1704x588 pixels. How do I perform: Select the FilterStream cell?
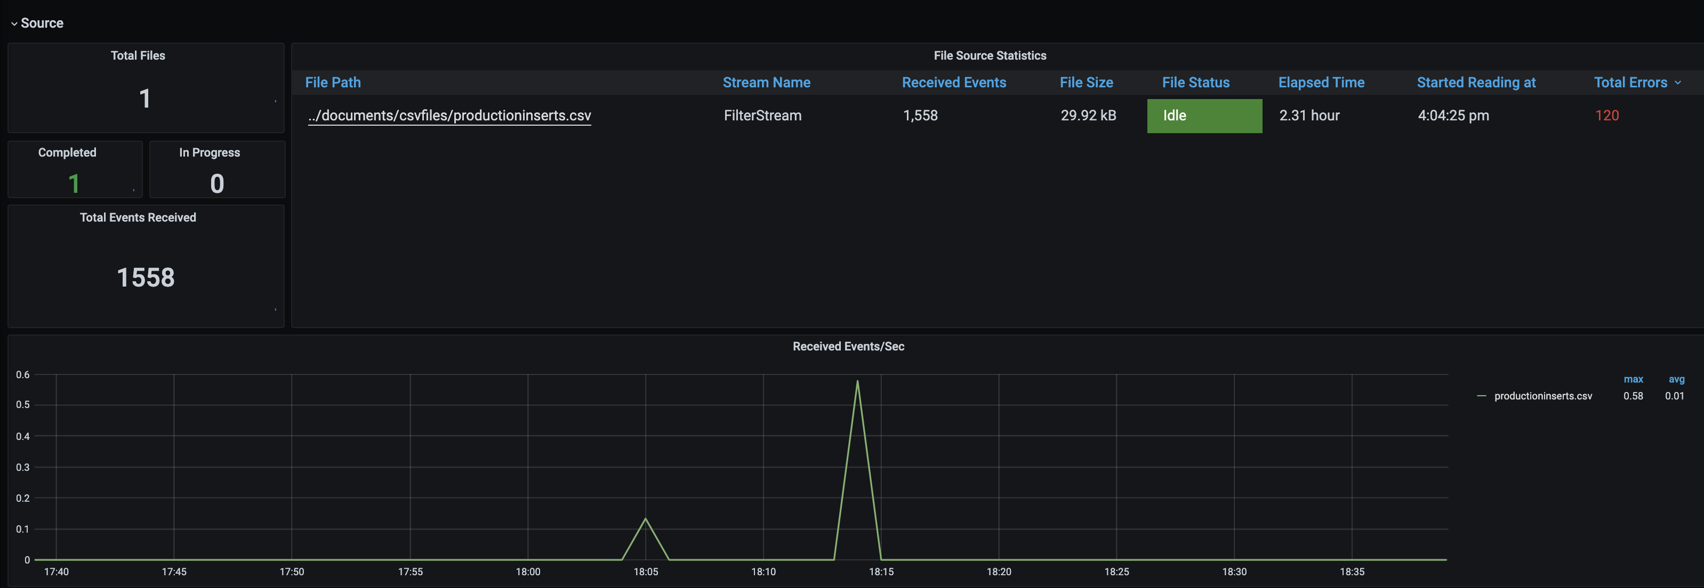click(762, 116)
